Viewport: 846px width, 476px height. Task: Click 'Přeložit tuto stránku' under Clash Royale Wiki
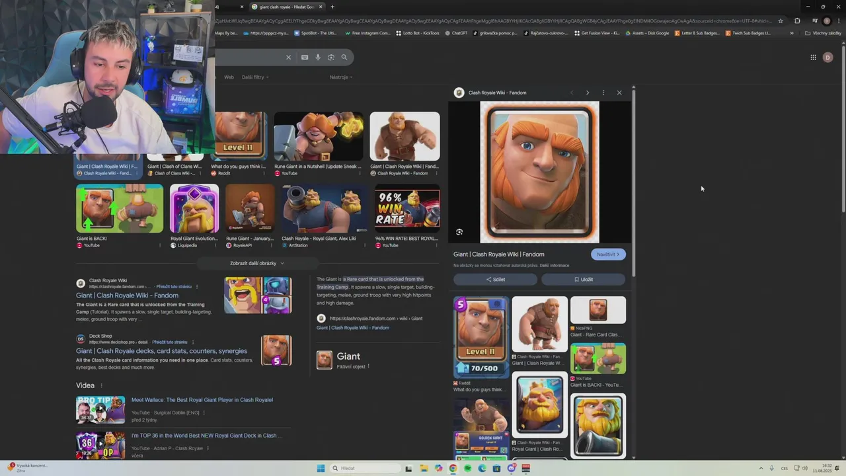(x=174, y=287)
